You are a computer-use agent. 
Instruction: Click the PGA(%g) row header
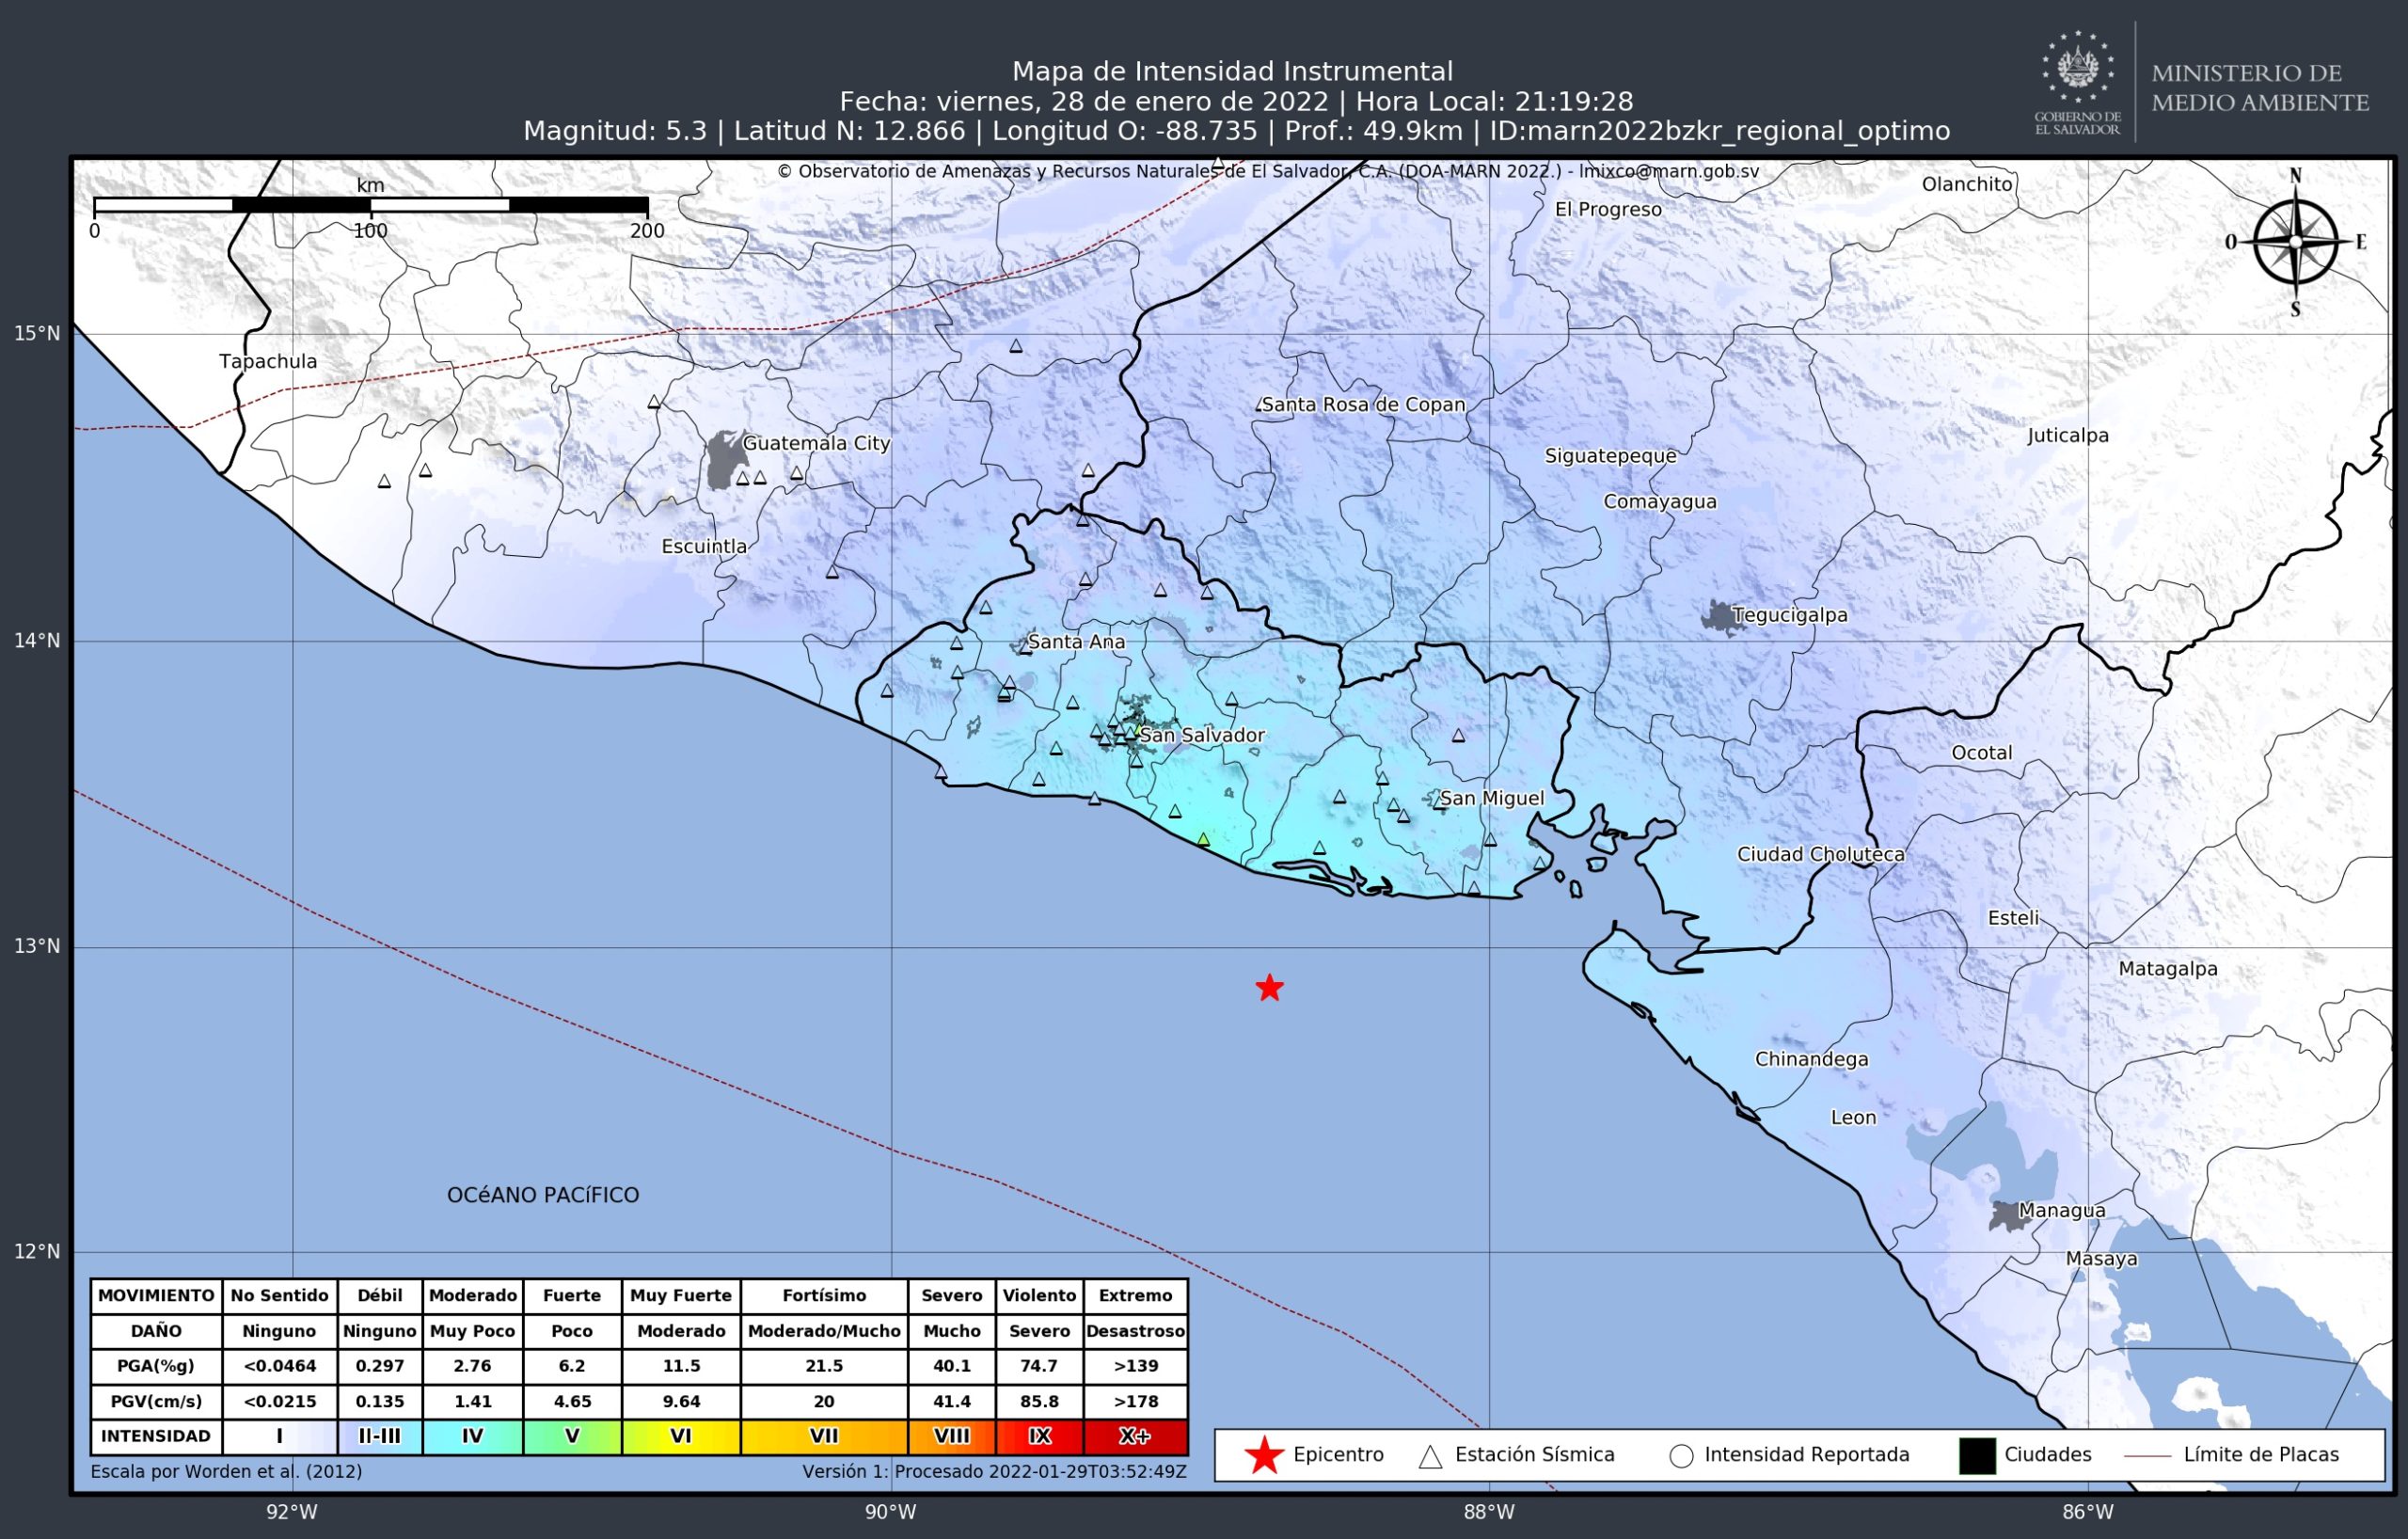[x=156, y=1366]
